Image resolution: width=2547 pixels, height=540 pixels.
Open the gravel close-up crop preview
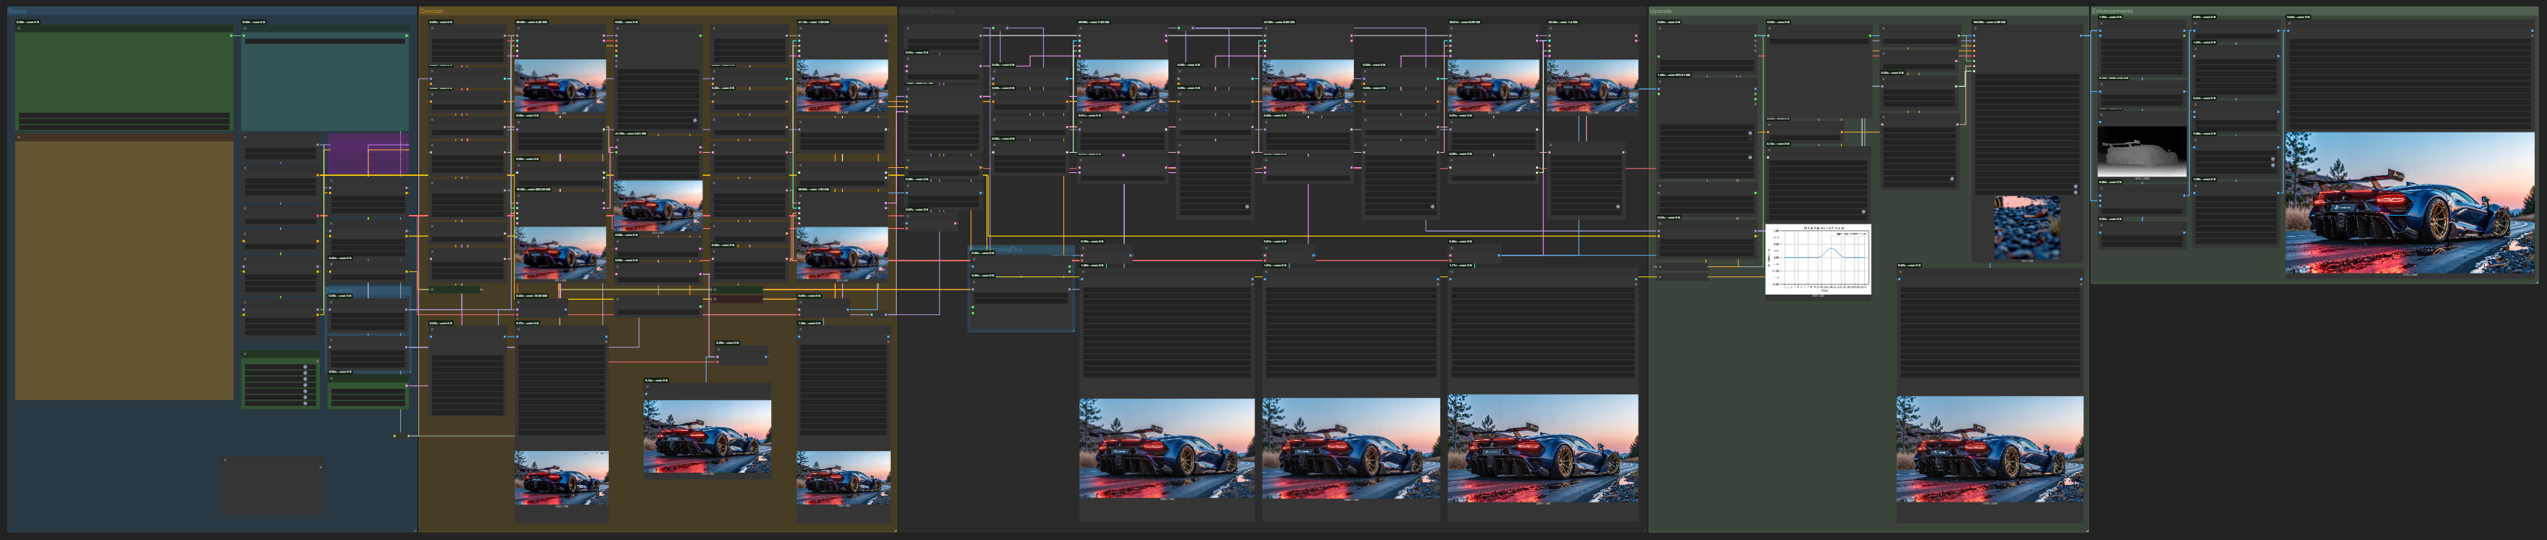pyautogui.click(x=2027, y=228)
